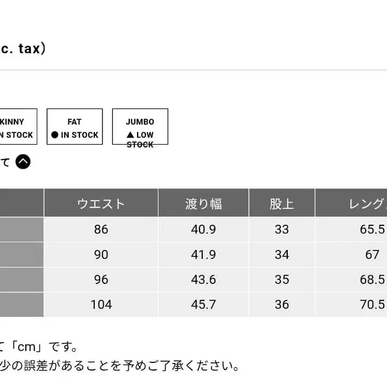Click the thigh width 43.6 cell
Viewport: 387px width, 387px height.
click(203, 280)
